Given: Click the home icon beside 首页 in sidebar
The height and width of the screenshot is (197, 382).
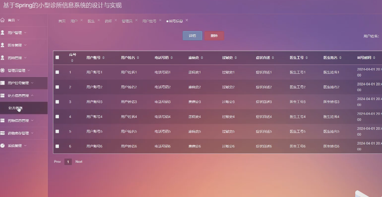Looking at the screenshot, I should [x=2, y=20].
